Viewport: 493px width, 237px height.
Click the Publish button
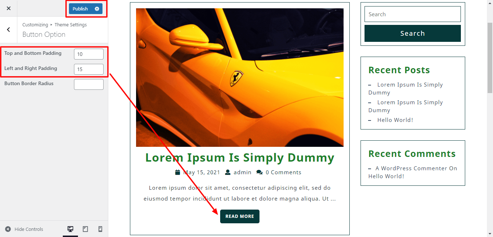click(80, 9)
